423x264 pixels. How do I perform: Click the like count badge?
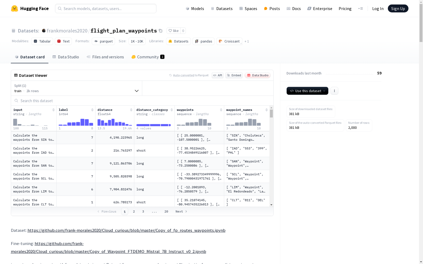coord(183,31)
